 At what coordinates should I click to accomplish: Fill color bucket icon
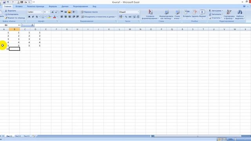(49, 16)
